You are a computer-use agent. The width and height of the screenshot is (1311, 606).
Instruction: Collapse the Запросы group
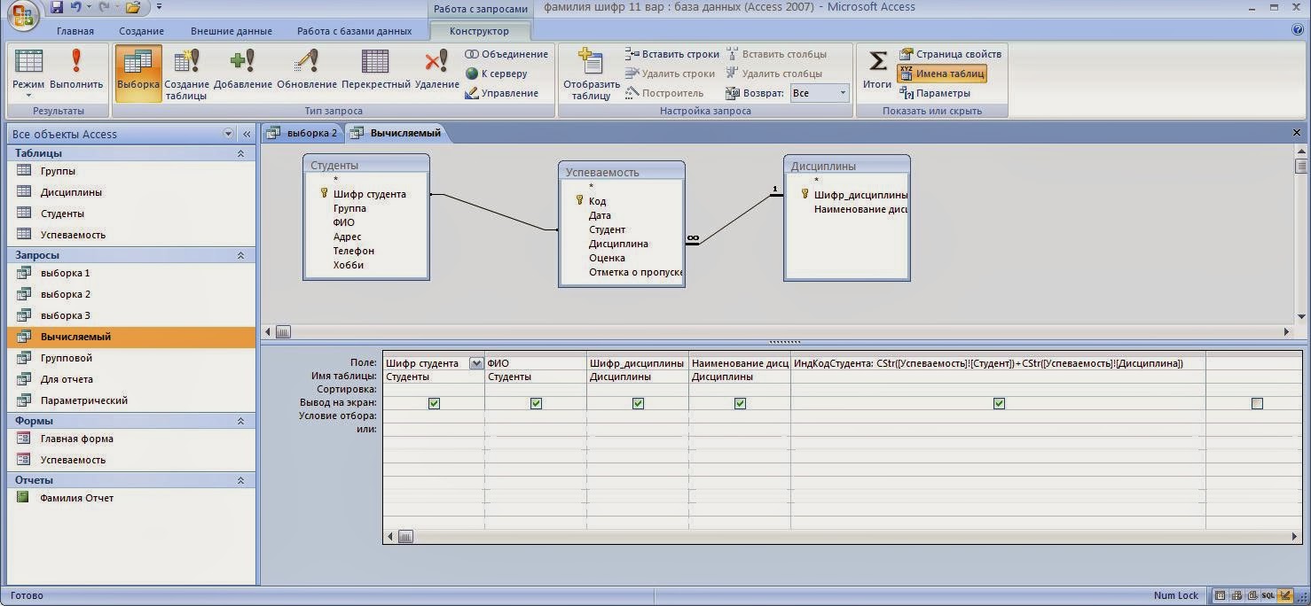point(240,255)
